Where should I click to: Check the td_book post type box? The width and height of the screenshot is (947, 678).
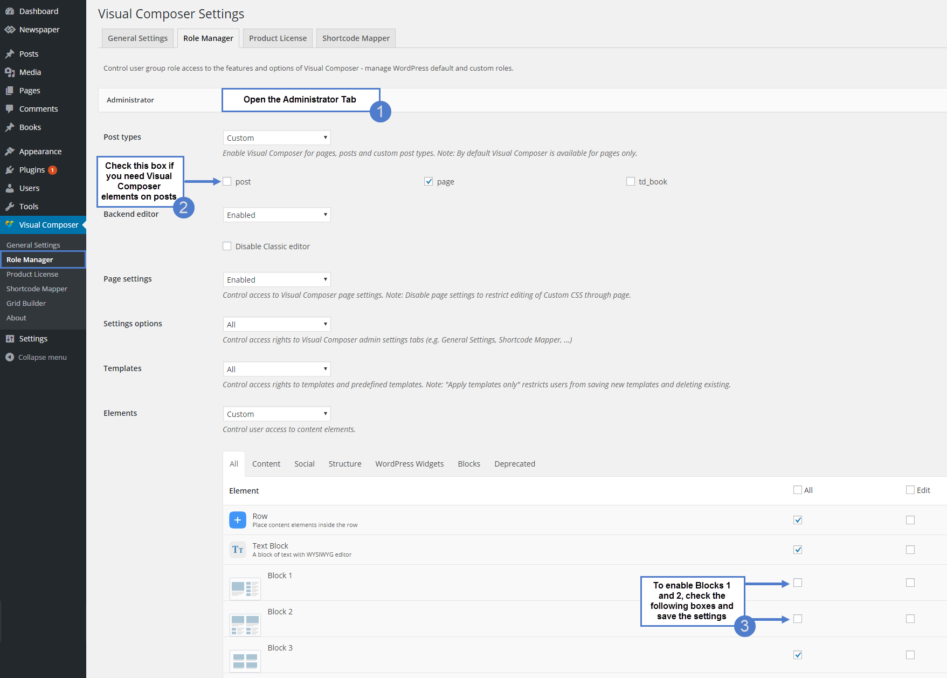tap(631, 181)
